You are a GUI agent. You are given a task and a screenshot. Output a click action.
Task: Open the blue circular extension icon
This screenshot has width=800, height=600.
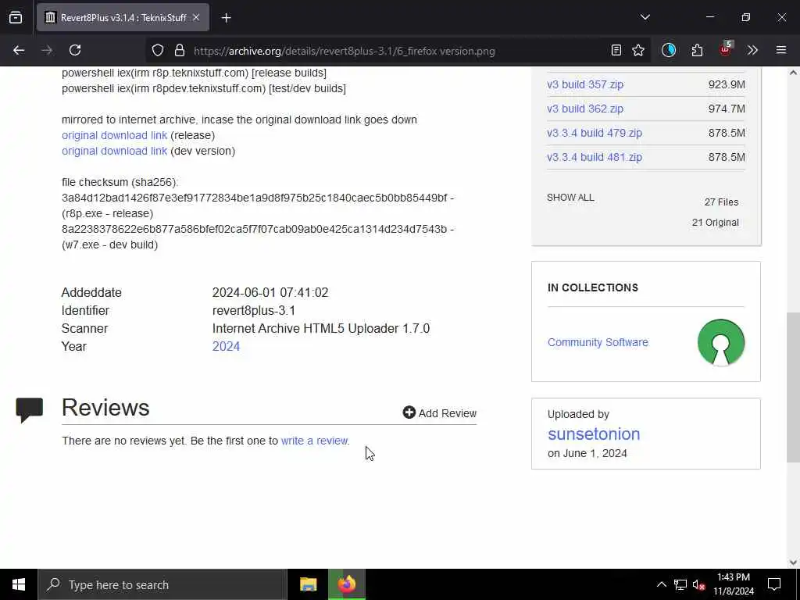pyautogui.click(x=669, y=50)
